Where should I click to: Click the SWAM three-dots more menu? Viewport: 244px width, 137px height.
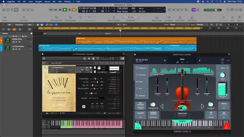[228, 60]
